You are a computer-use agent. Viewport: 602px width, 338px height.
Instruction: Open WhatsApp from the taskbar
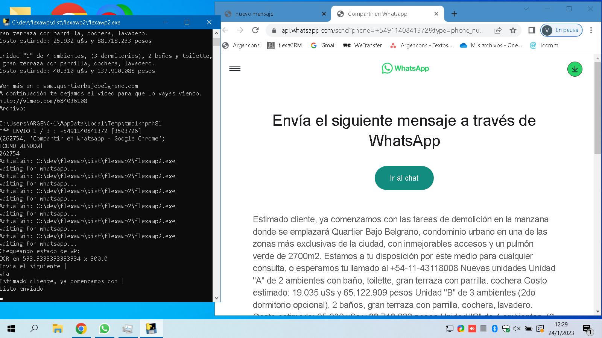[104, 329]
